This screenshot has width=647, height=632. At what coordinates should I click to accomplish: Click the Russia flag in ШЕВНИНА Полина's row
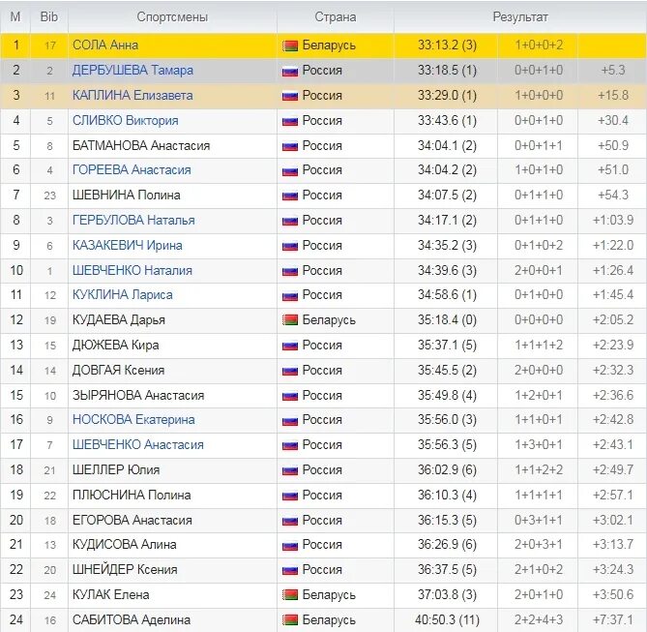pos(290,196)
